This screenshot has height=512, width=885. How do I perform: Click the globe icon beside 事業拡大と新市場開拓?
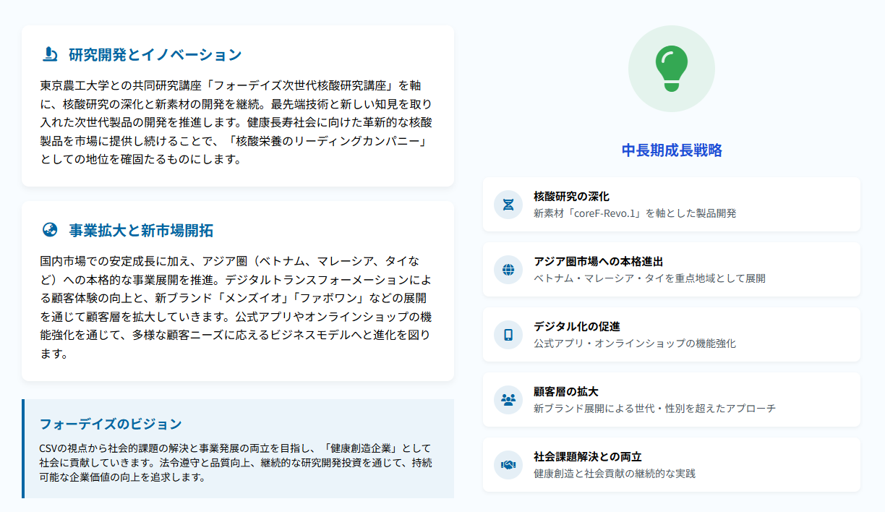(50, 231)
